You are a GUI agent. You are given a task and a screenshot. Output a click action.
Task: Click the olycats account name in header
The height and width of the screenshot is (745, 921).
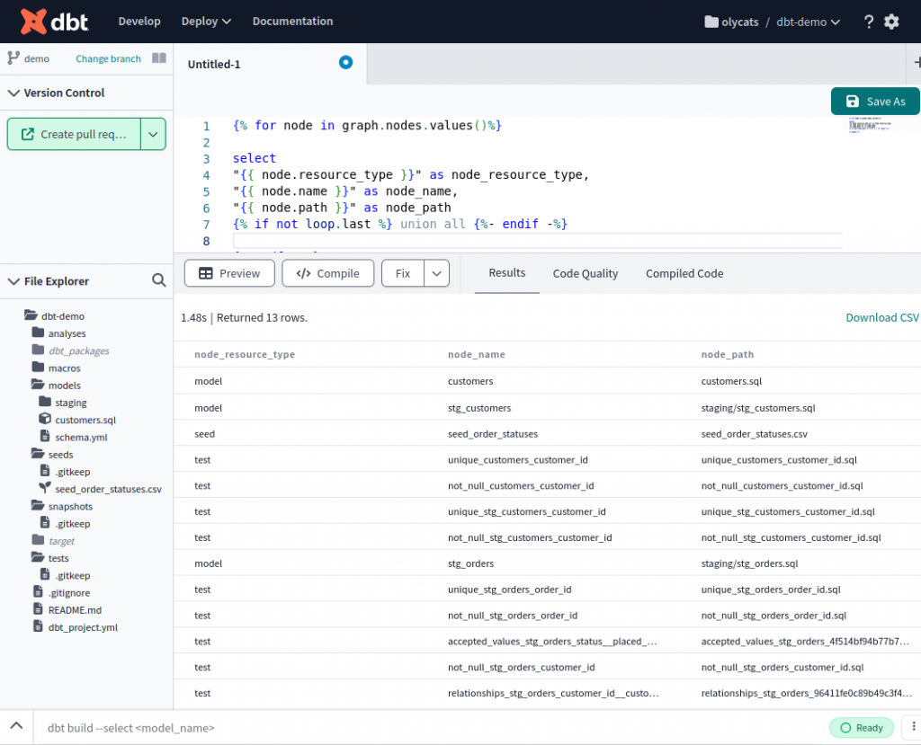pyautogui.click(x=739, y=22)
